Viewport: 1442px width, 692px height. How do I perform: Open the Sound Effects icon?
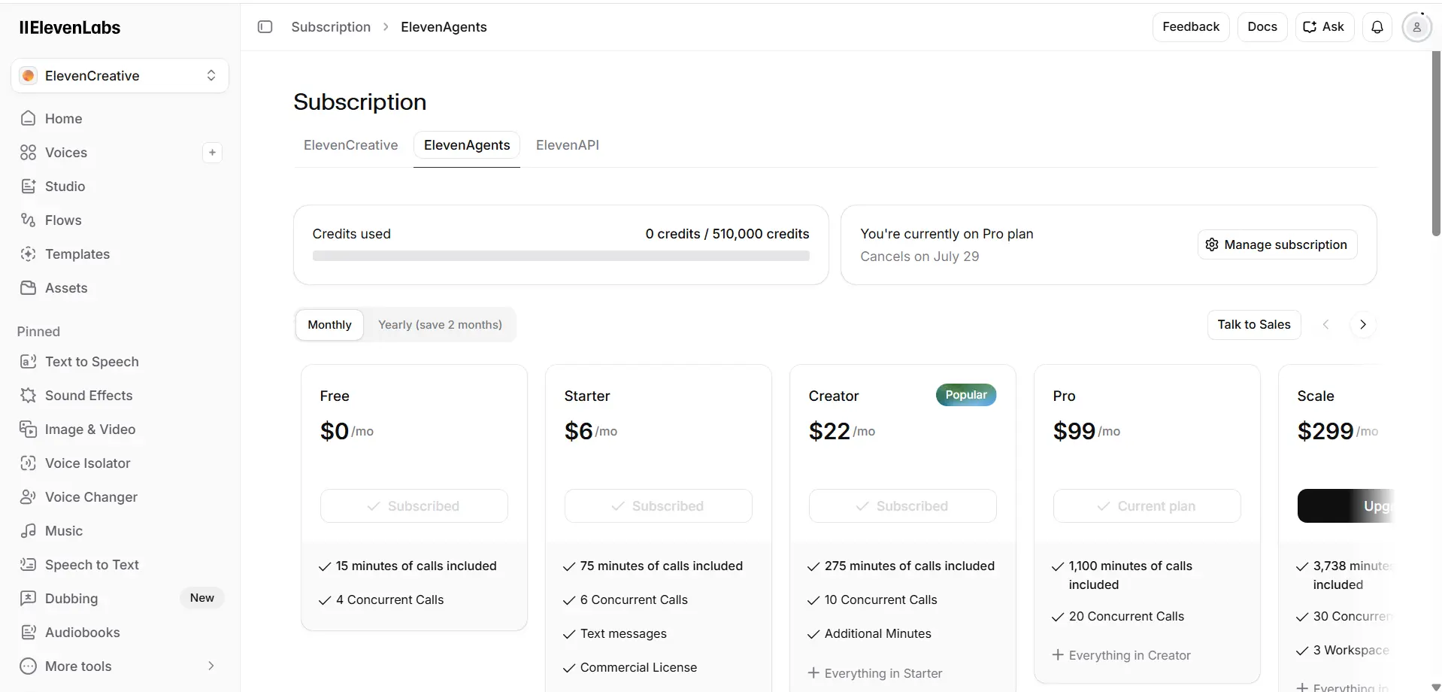29,396
